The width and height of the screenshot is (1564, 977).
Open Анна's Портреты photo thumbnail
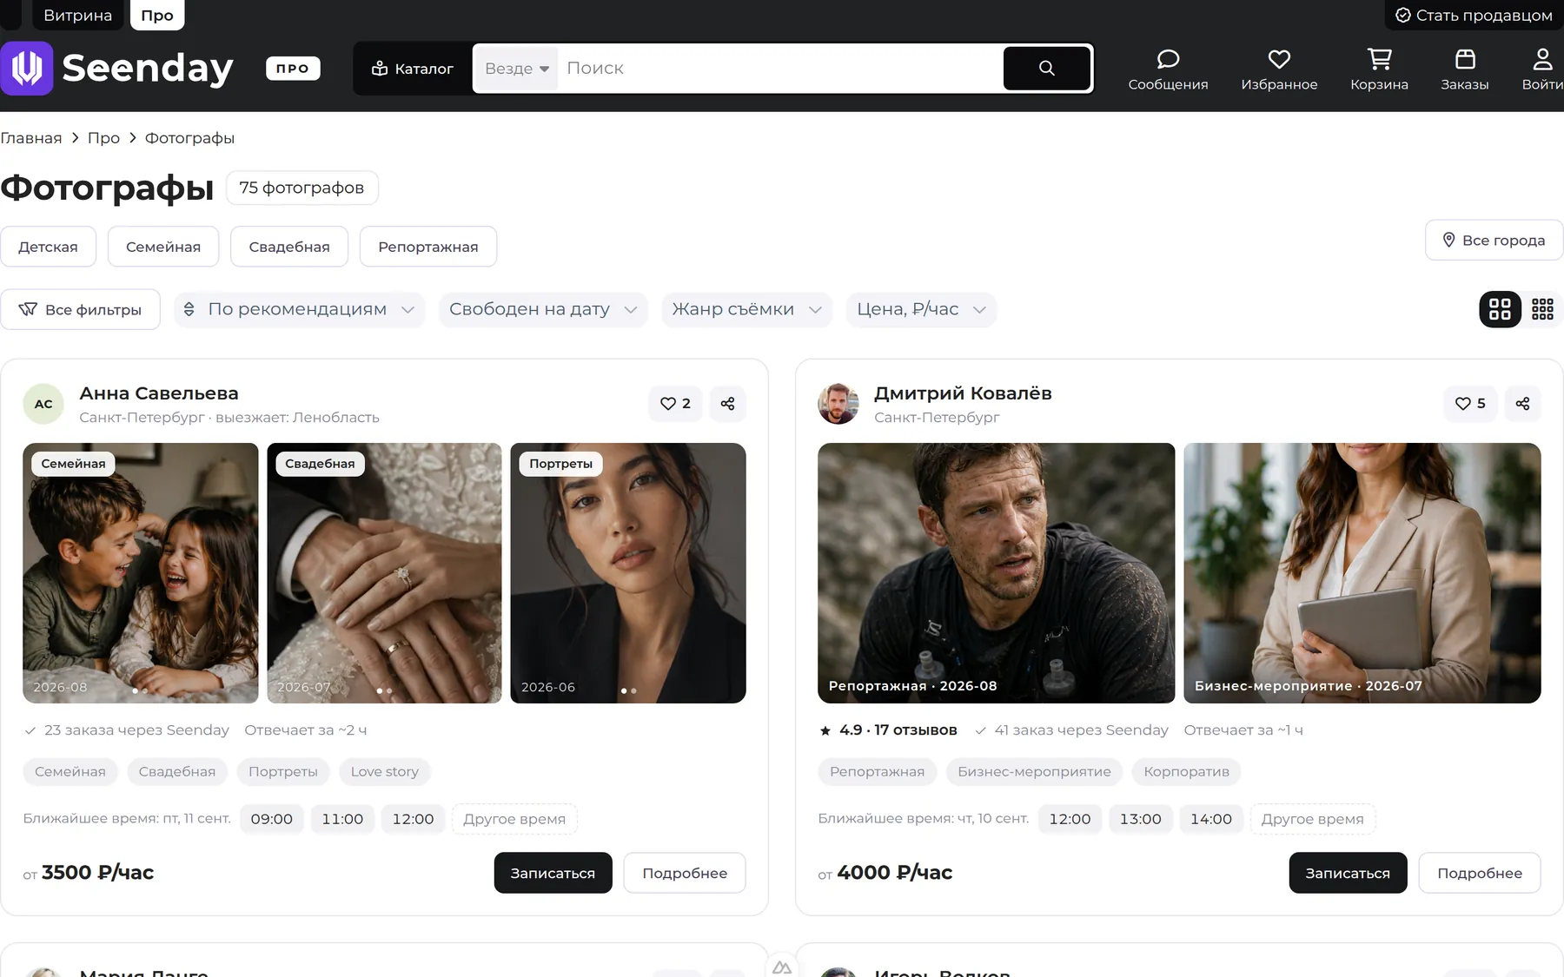point(627,573)
